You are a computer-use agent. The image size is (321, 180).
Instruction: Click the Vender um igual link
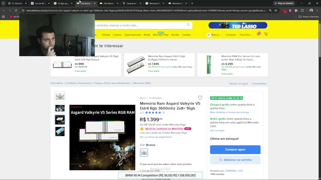[x=238, y=83]
